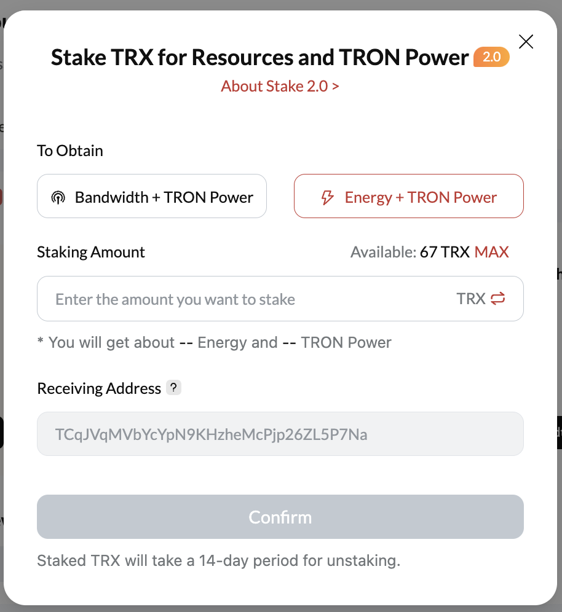Select Bandwidth + TRON Power option
Image resolution: width=562 pixels, height=612 pixels.
(x=152, y=197)
